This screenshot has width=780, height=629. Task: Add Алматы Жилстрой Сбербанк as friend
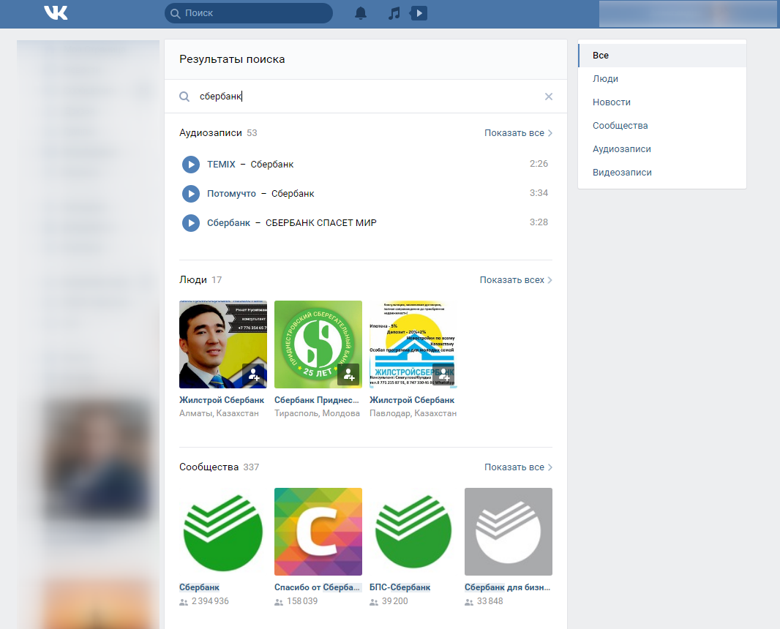(x=253, y=374)
